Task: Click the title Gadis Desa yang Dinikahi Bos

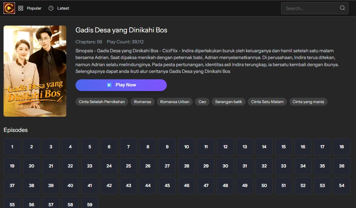Action: pyautogui.click(x=121, y=30)
